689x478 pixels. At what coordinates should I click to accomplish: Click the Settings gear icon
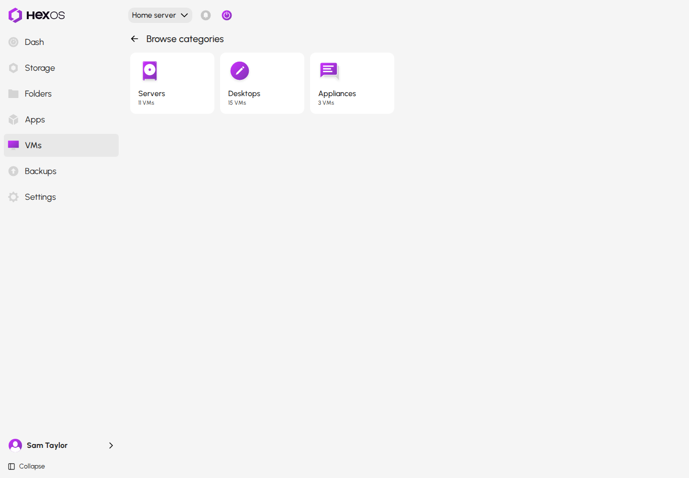coord(13,197)
